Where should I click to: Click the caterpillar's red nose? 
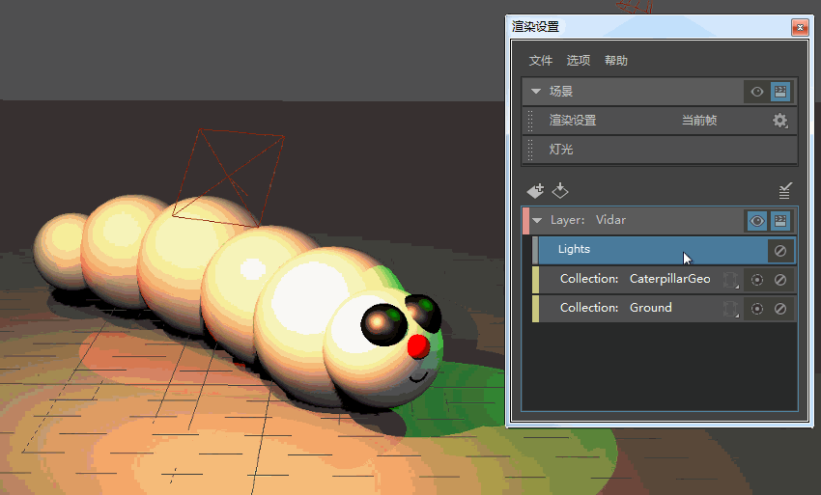(418, 345)
